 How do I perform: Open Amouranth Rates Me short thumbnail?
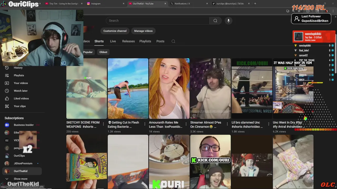[169, 88]
